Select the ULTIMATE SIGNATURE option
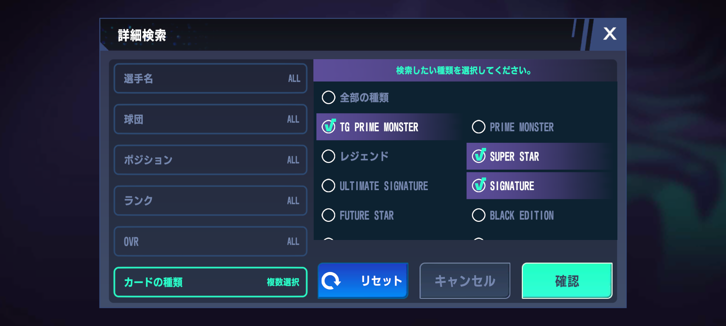This screenshot has width=726, height=326. 329,186
